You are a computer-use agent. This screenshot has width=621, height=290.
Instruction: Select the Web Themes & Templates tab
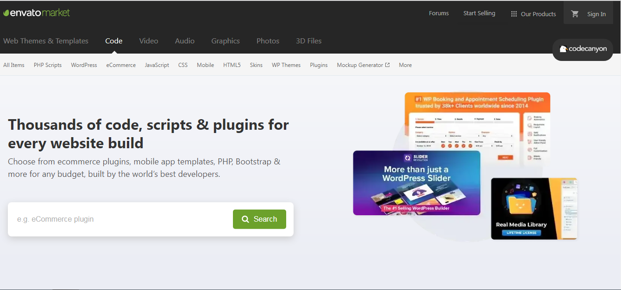(46, 41)
